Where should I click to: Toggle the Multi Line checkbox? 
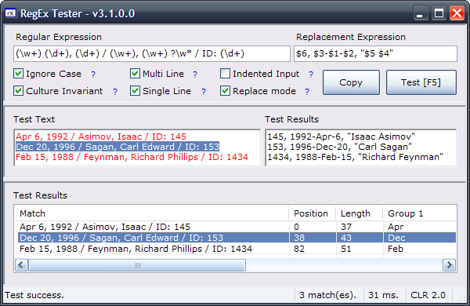[136, 74]
